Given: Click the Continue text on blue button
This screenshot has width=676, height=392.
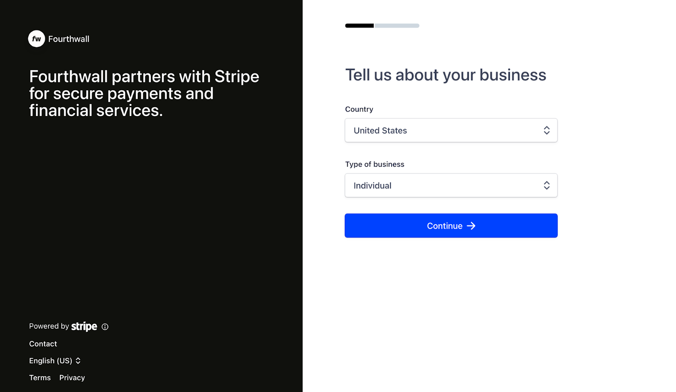Looking at the screenshot, I should [444, 226].
